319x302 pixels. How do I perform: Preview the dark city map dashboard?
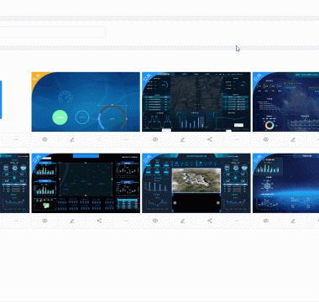tap(155, 139)
